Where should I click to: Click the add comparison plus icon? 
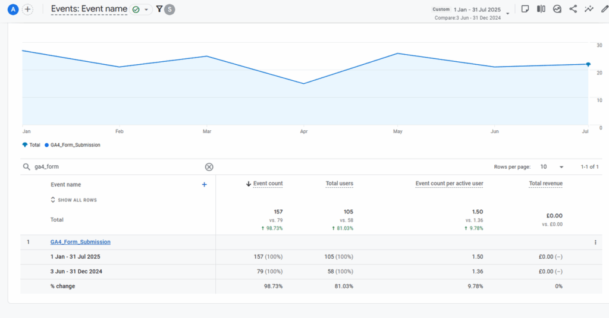click(x=27, y=10)
